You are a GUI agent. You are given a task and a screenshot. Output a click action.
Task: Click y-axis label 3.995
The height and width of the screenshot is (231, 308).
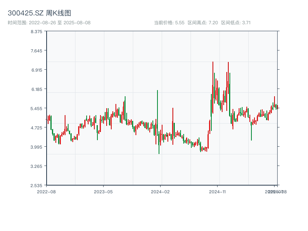point(36,147)
